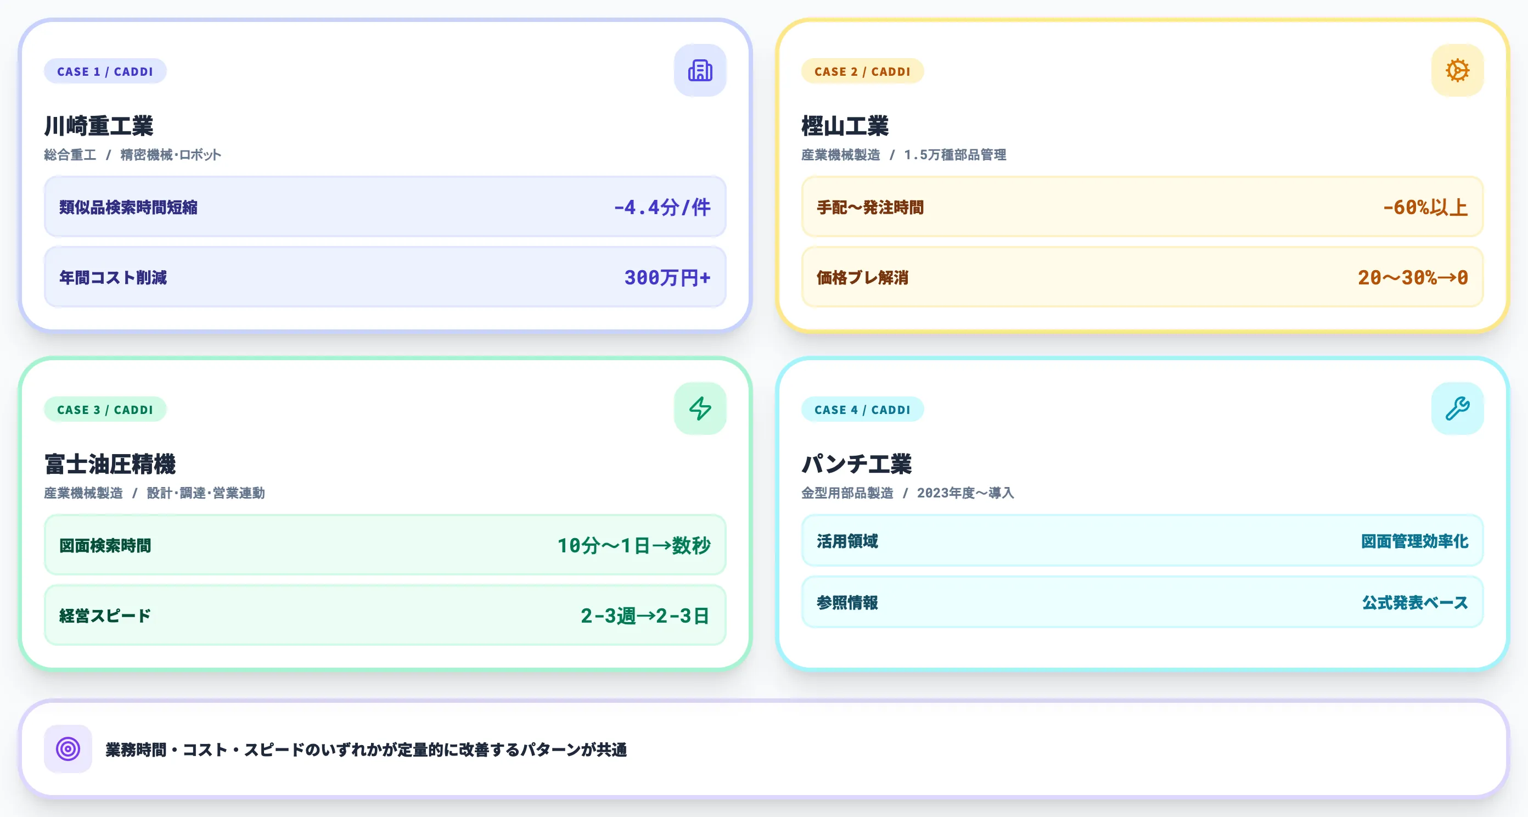Select the CASE 2 / CADDI badge
This screenshot has width=1528, height=817.
pos(863,71)
